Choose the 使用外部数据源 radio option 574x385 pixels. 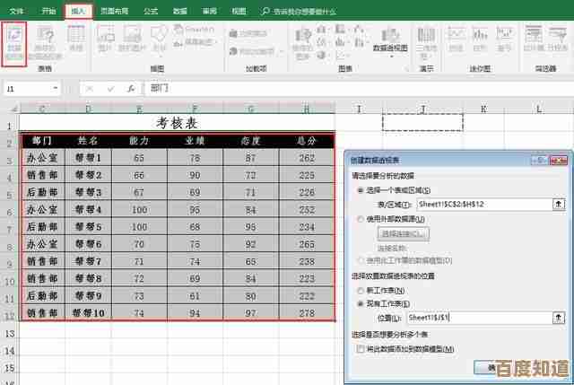tap(361, 219)
